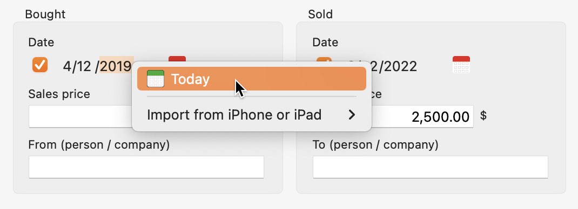This screenshot has height=209, width=578.
Task: Click the From (person / company) text field
Action: click(146, 167)
